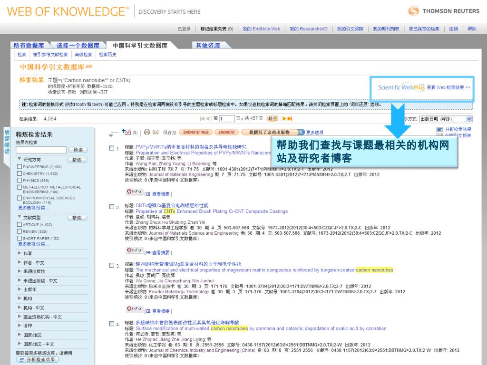The height and width of the screenshot is (365, 487).
Task: Open 我的 ResearcherID link
Action: coord(308,29)
